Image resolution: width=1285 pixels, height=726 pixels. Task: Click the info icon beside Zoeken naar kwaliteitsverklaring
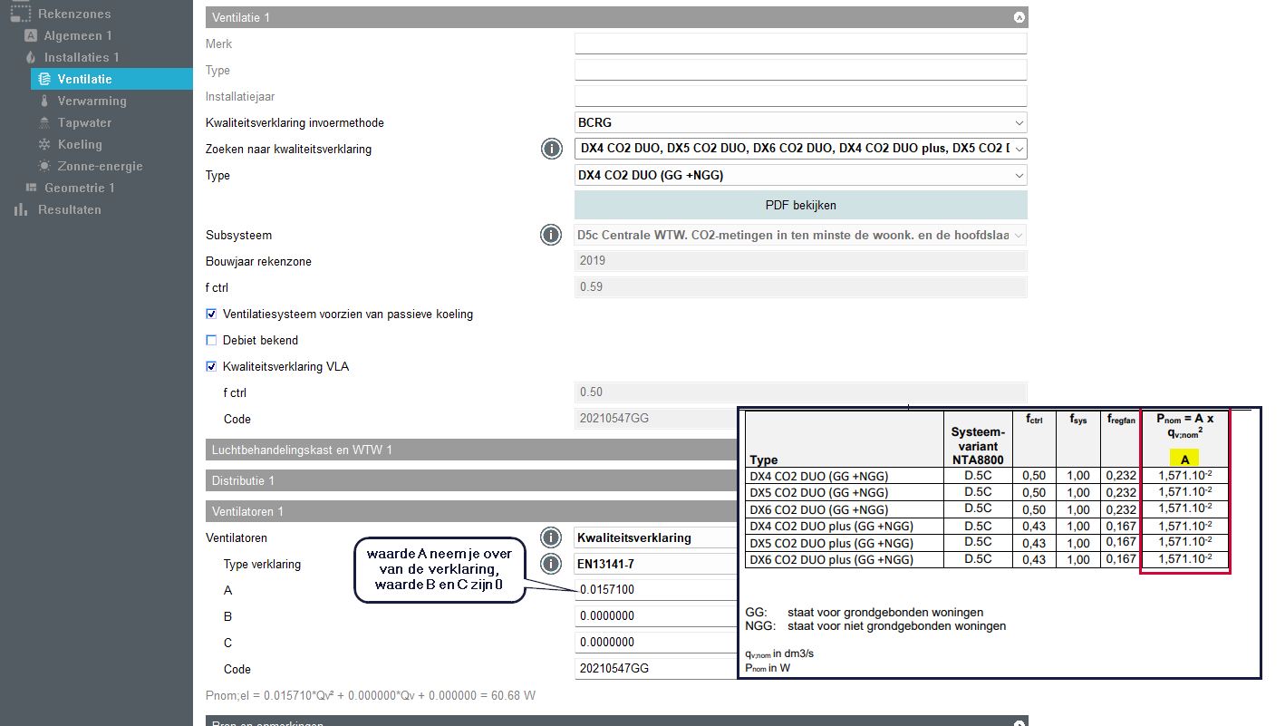pos(551,149)
